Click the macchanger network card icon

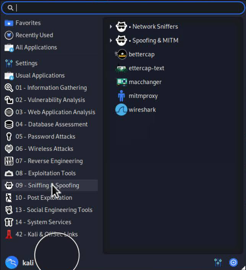click(x=121, y=82)
